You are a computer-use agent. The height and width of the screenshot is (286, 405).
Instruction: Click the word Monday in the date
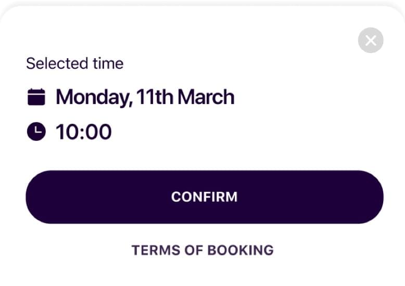point(92,97)
